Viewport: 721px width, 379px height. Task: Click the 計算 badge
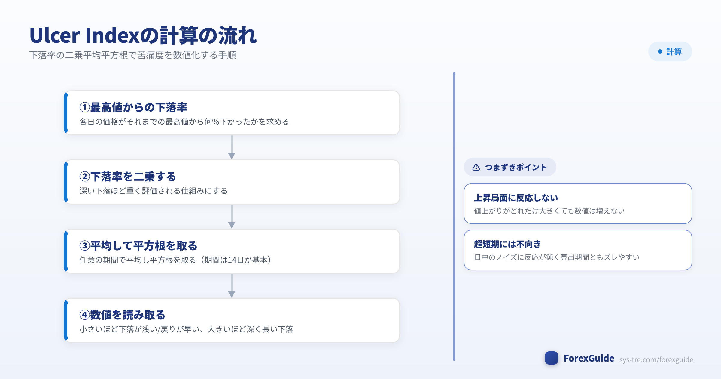670,52
